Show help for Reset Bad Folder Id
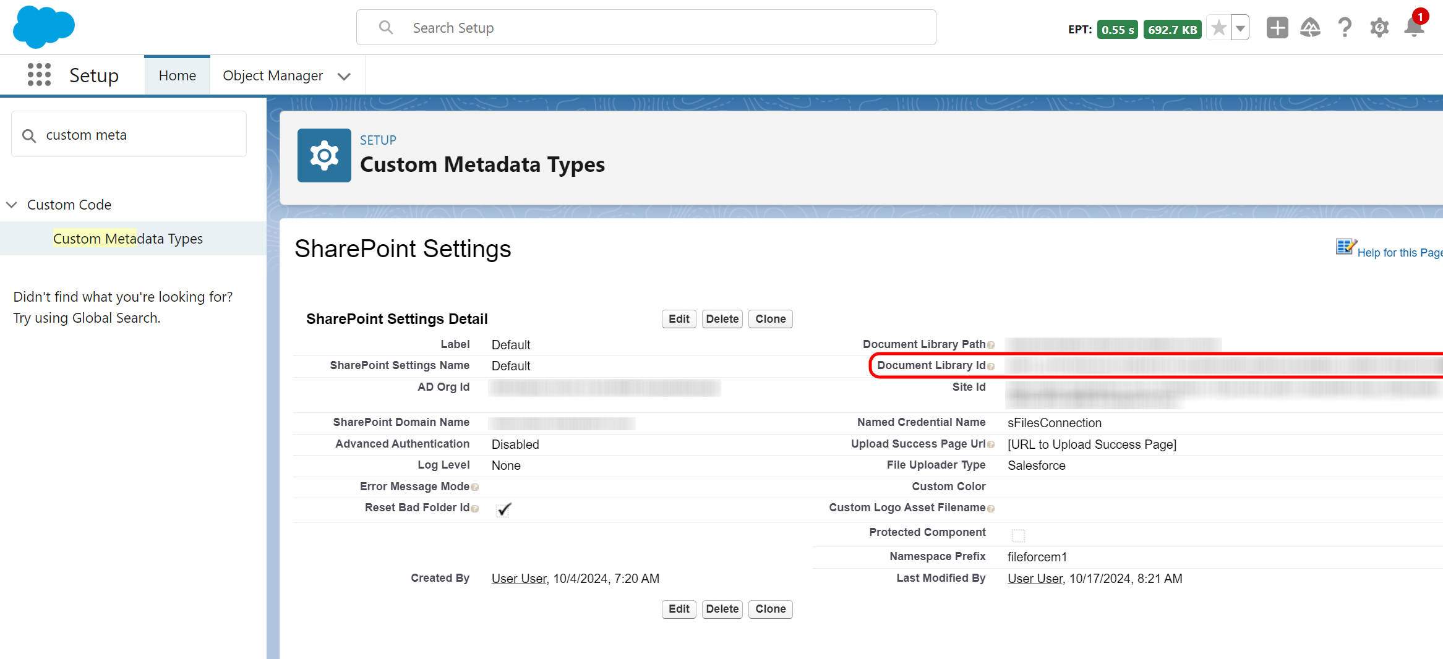The height and width of the screenshot is (659, 1443). coord(475,508)
